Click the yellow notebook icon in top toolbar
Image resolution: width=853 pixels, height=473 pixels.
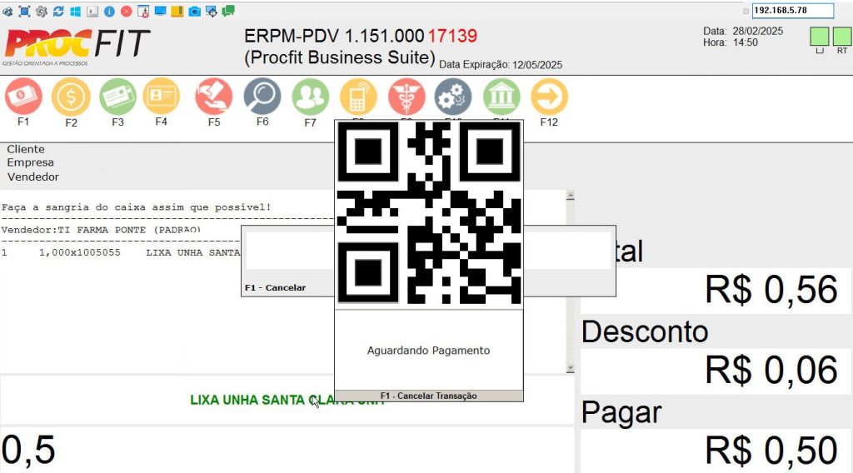coord(177,11)
